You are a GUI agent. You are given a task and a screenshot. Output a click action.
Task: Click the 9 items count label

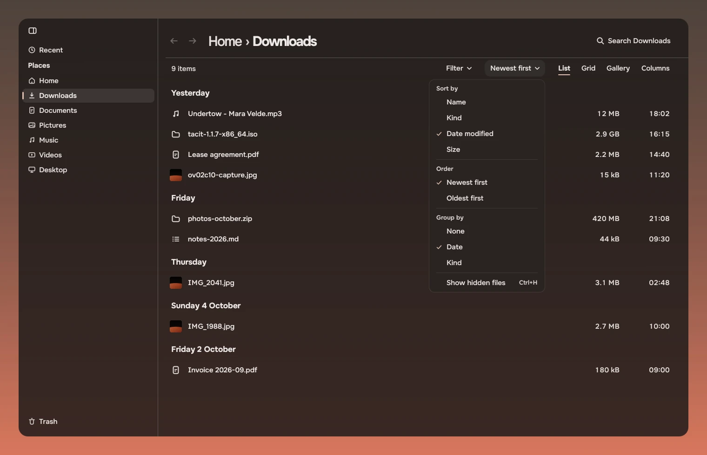pos(183,69)
